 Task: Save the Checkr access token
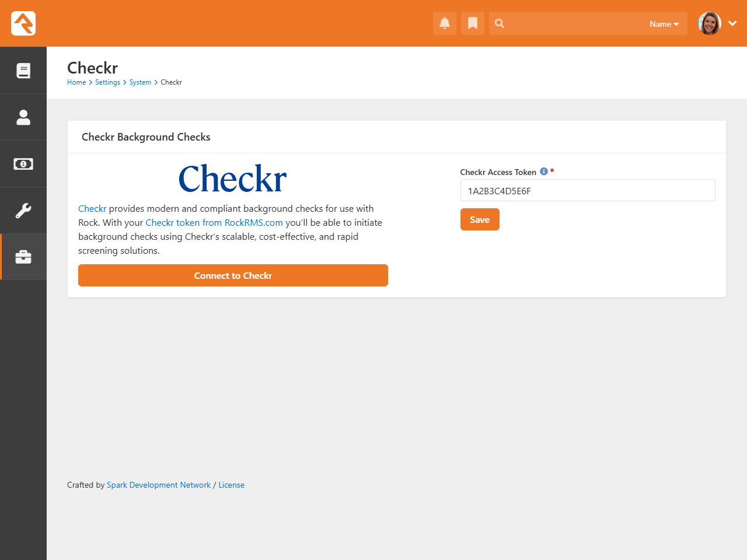pyautogui.click(x=480, y=219)
